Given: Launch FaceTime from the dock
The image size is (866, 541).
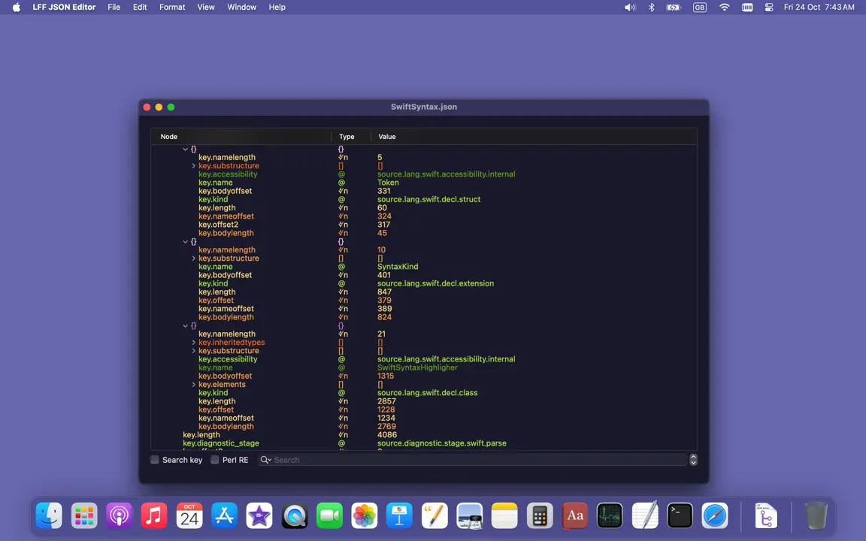Looking at the screenshot, I should click(x=330, y=515).
